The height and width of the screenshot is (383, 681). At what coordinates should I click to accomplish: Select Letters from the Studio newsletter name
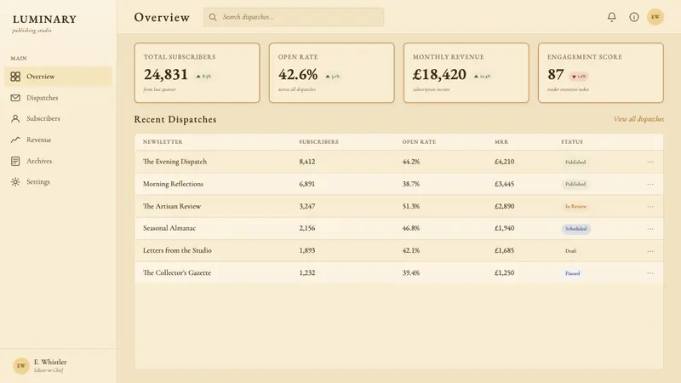177,250
